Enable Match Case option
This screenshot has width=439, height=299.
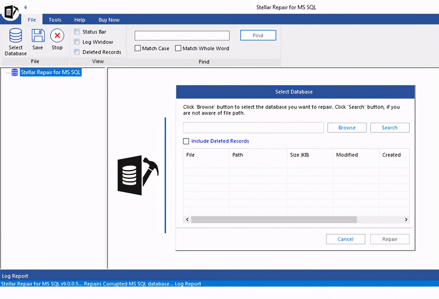[x=138, y=48]
